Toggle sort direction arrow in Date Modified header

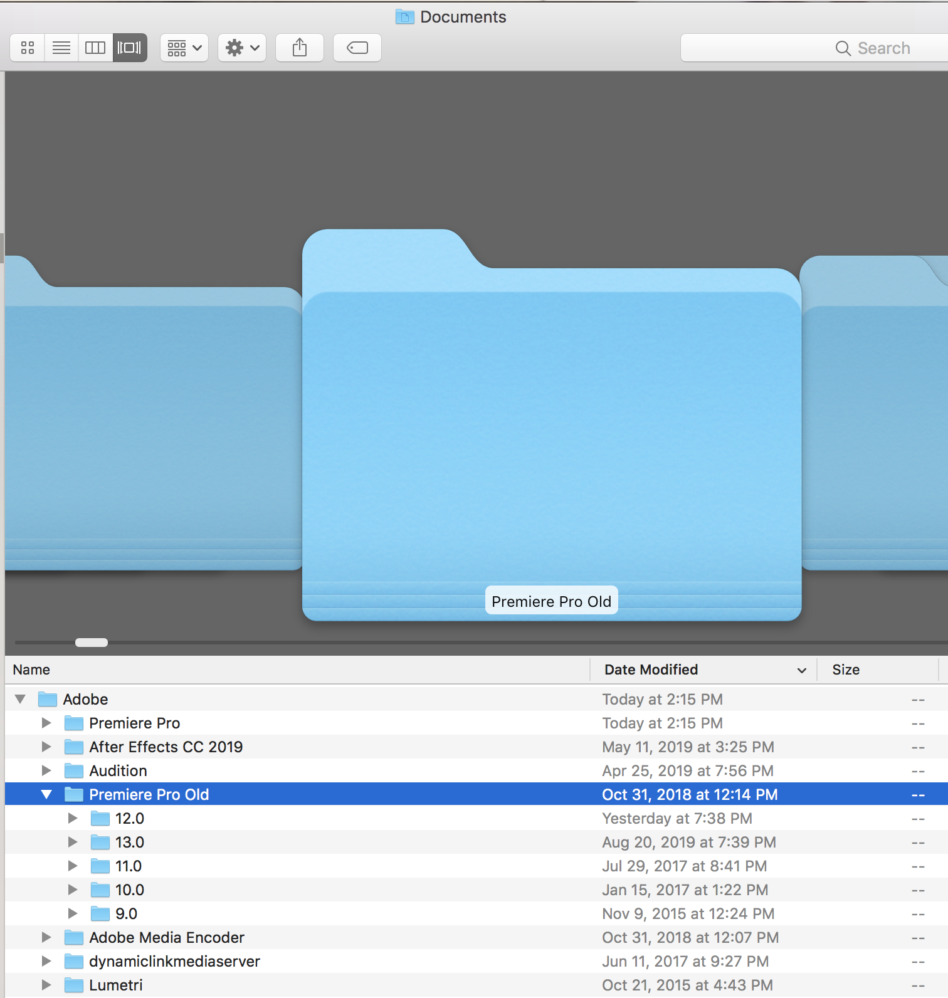point(801,670)
